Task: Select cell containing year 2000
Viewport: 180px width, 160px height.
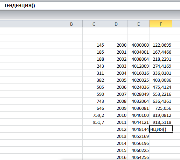Action: (116, 45)
